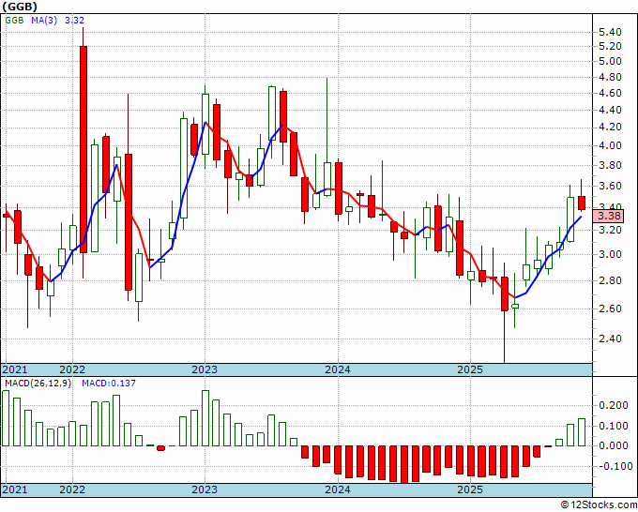Screen dimensions: 638x512
Task: Click the 3.00 price axis label
Action: (x=610, y=254)
